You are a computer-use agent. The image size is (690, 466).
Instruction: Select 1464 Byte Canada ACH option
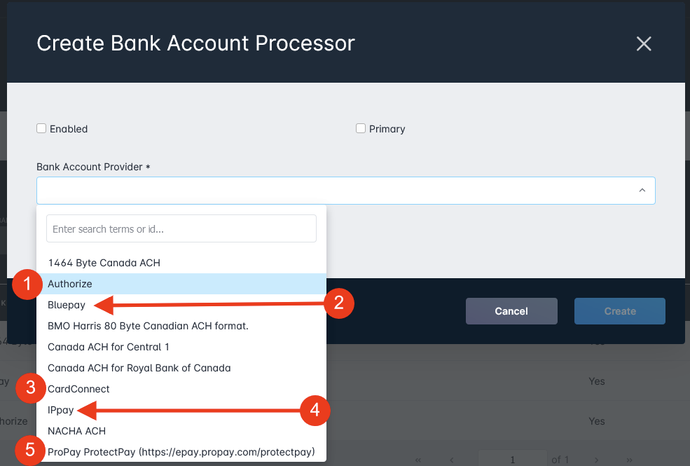coord(181,263)
